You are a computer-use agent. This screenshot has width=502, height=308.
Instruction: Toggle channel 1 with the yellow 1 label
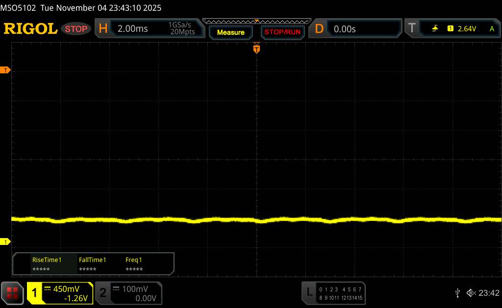[35, 293]
